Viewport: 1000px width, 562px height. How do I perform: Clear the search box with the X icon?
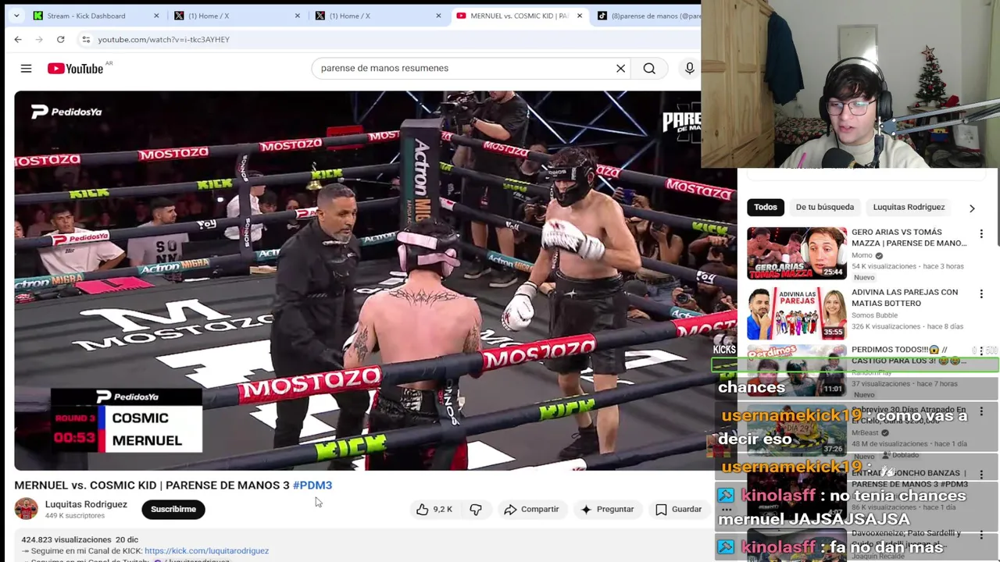[620, 68]
